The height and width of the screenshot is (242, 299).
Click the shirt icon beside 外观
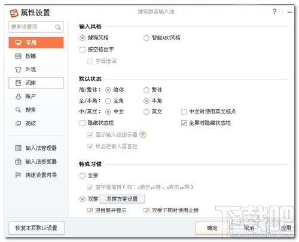18,69
